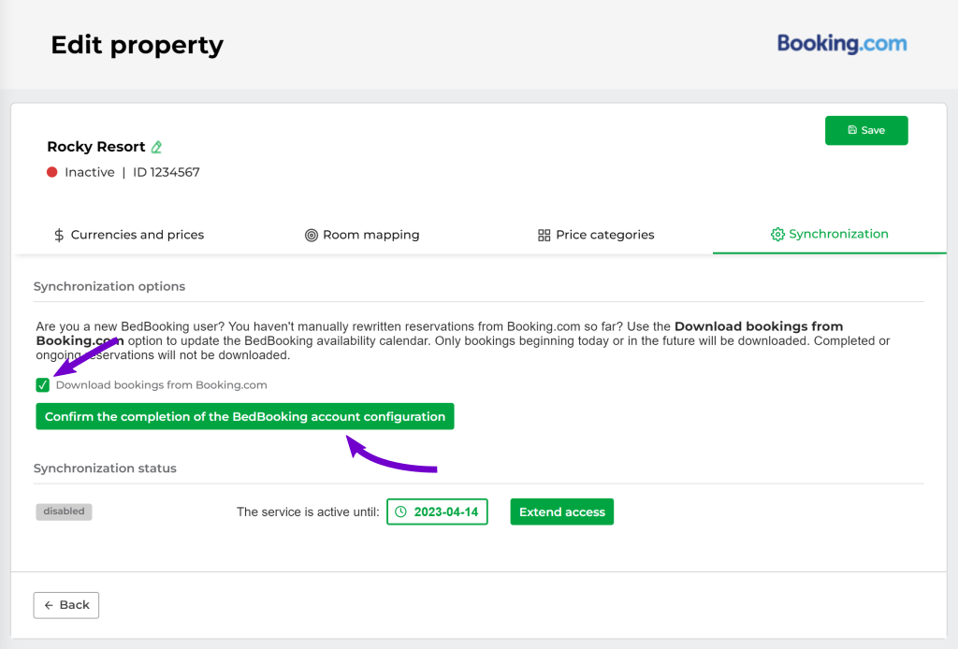Save the property settings
This screenshot has height=649, width=958.
tap(866, 131)
